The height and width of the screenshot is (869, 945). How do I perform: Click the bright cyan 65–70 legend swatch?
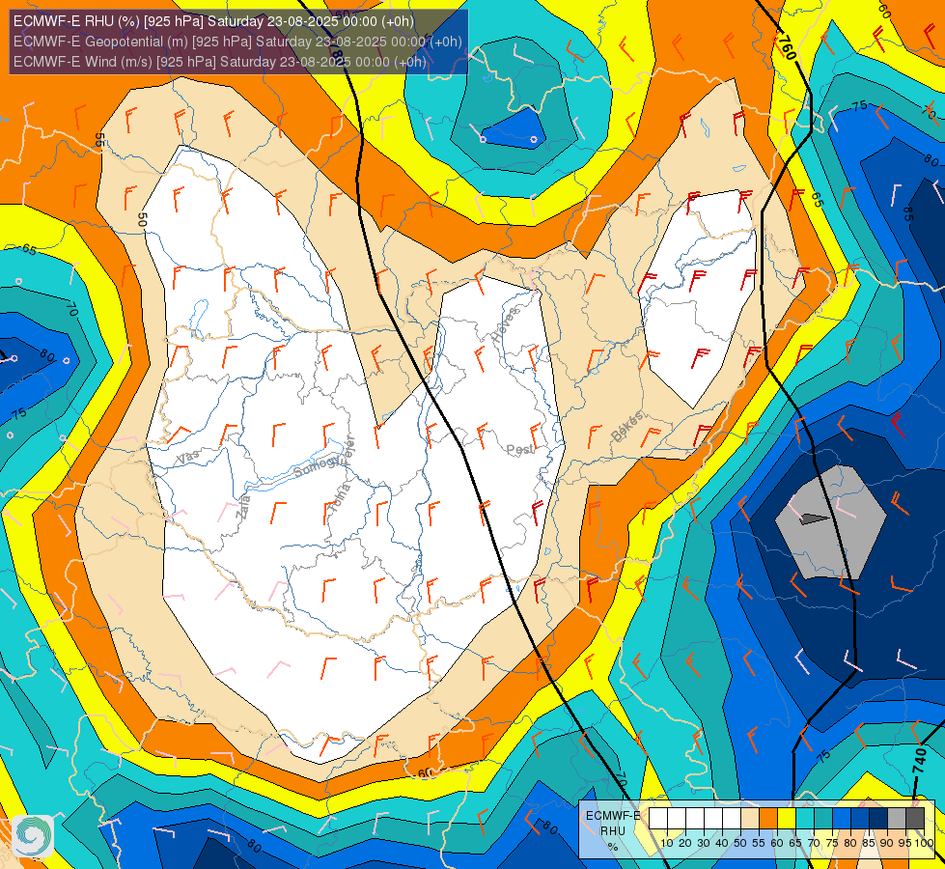click(805, 819)
